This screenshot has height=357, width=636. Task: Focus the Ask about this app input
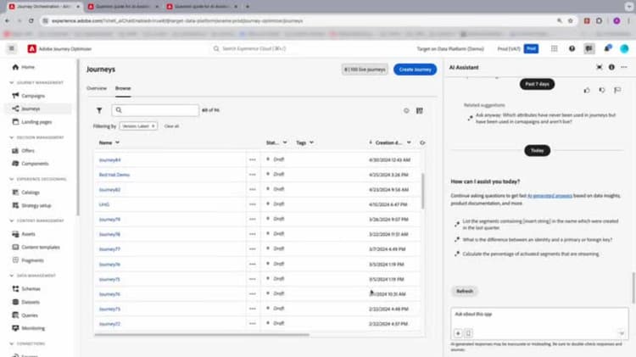click(539, 317)
